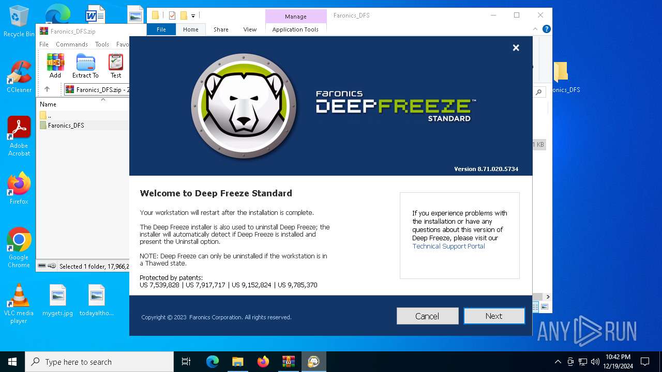Select the Microsoft Edge desktop shortcut
The height and width of the screenshot is (372, 662).
(x=57, y=14)
